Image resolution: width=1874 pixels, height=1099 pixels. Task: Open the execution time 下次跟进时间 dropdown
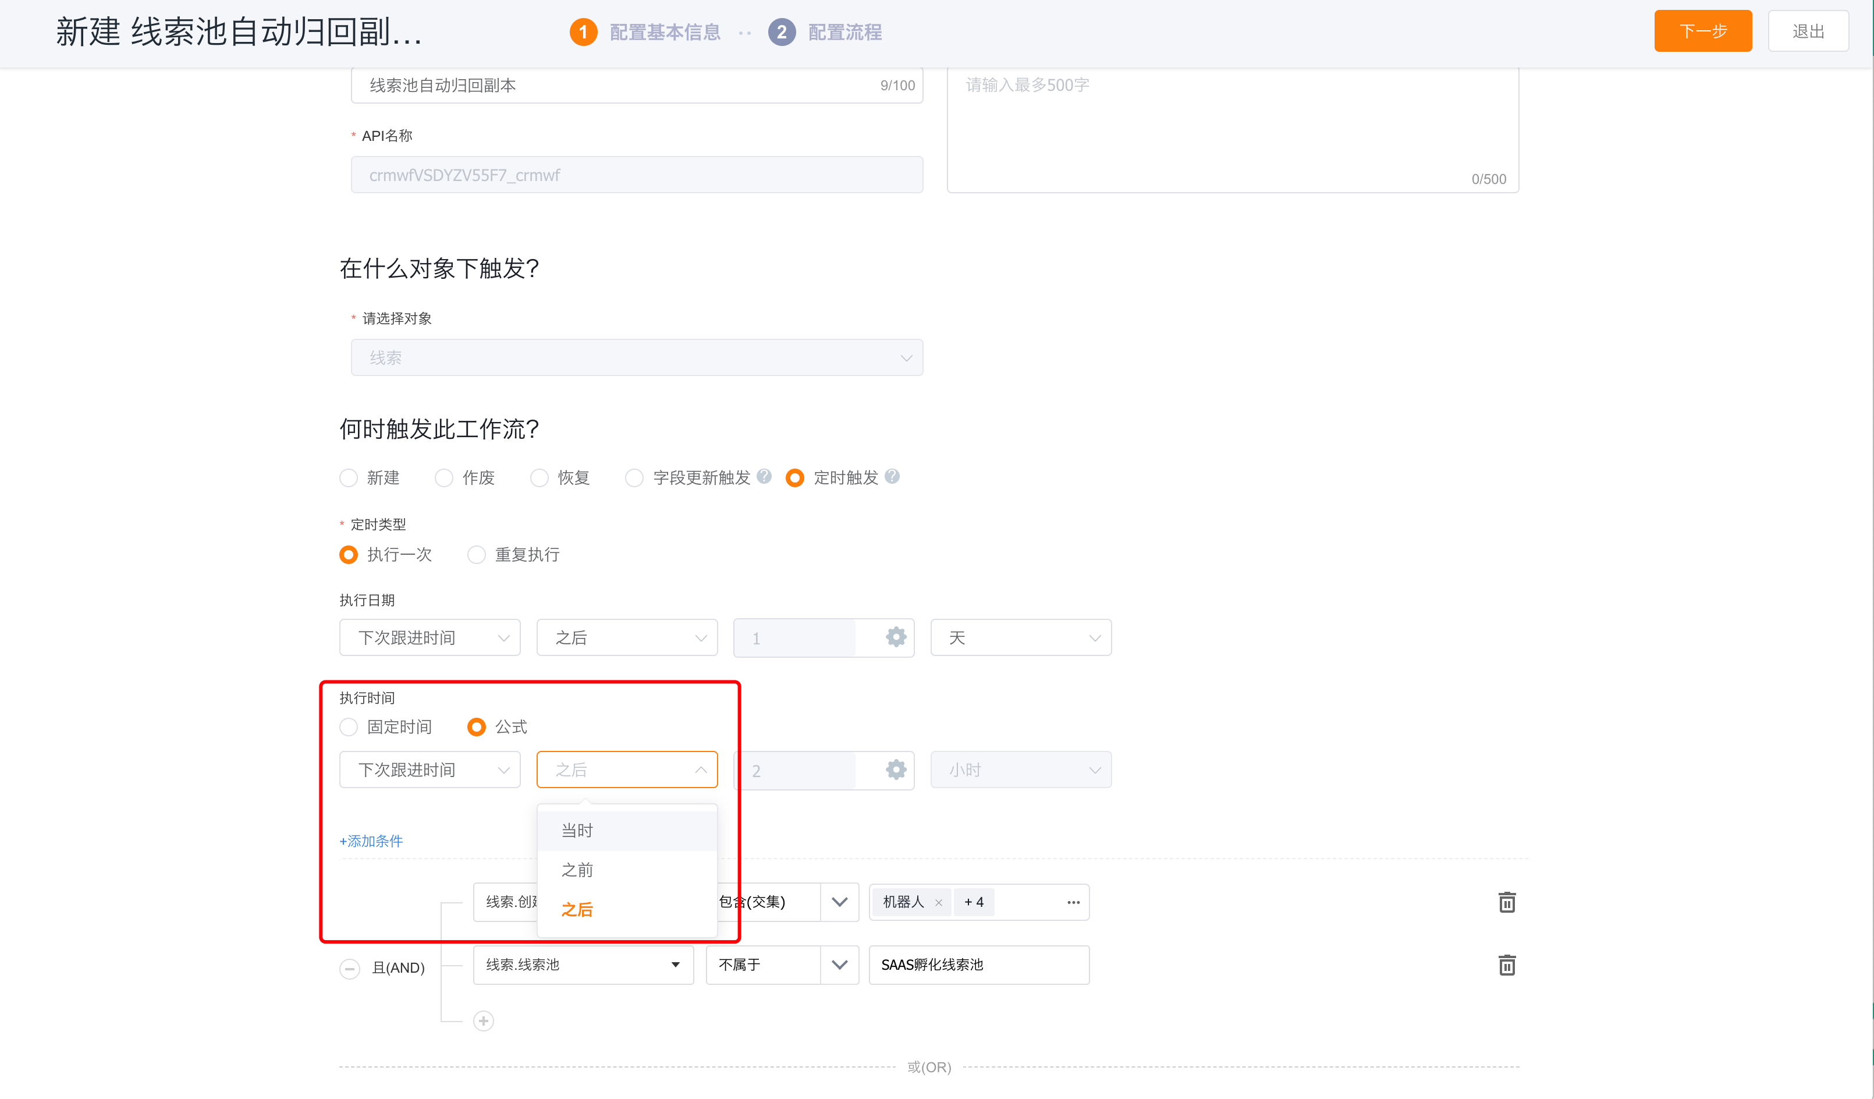coord(430,770)
